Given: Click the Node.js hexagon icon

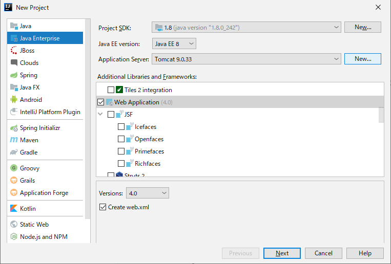Looking at the screenshot, I should coord(14,236).
